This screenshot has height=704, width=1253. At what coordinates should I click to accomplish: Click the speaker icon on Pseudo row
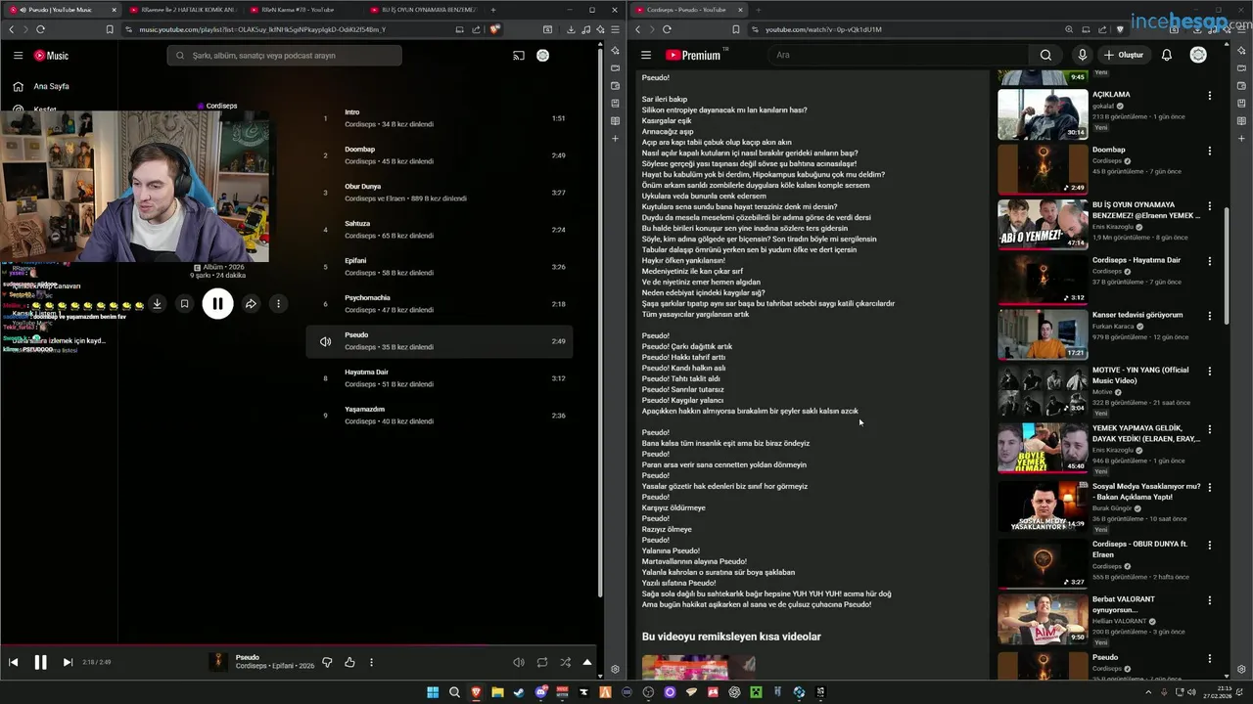(325, 341)
